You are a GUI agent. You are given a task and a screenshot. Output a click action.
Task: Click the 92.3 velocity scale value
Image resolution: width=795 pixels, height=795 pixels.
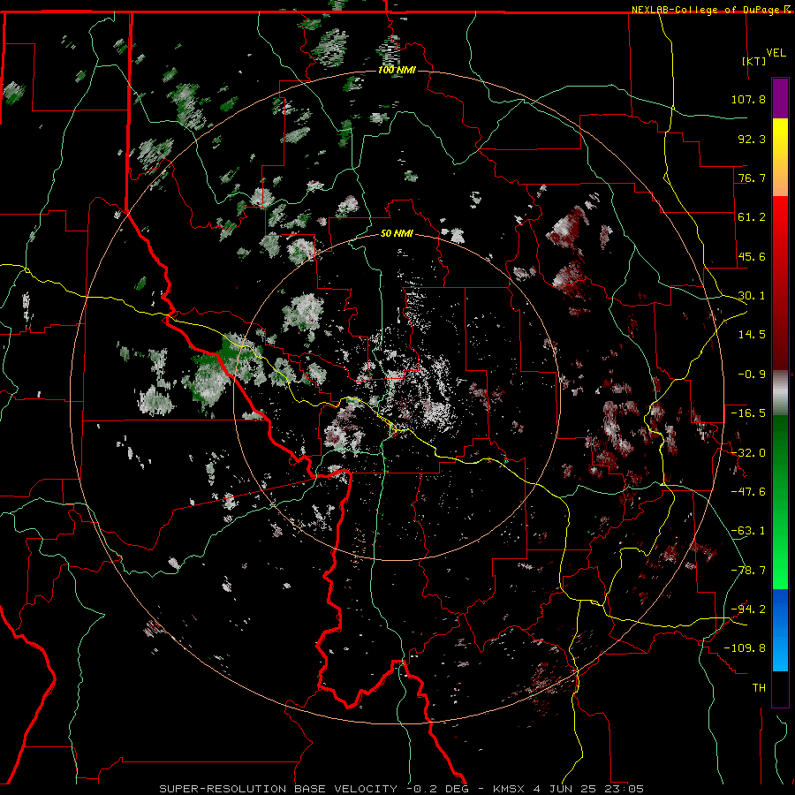[752, 139]
